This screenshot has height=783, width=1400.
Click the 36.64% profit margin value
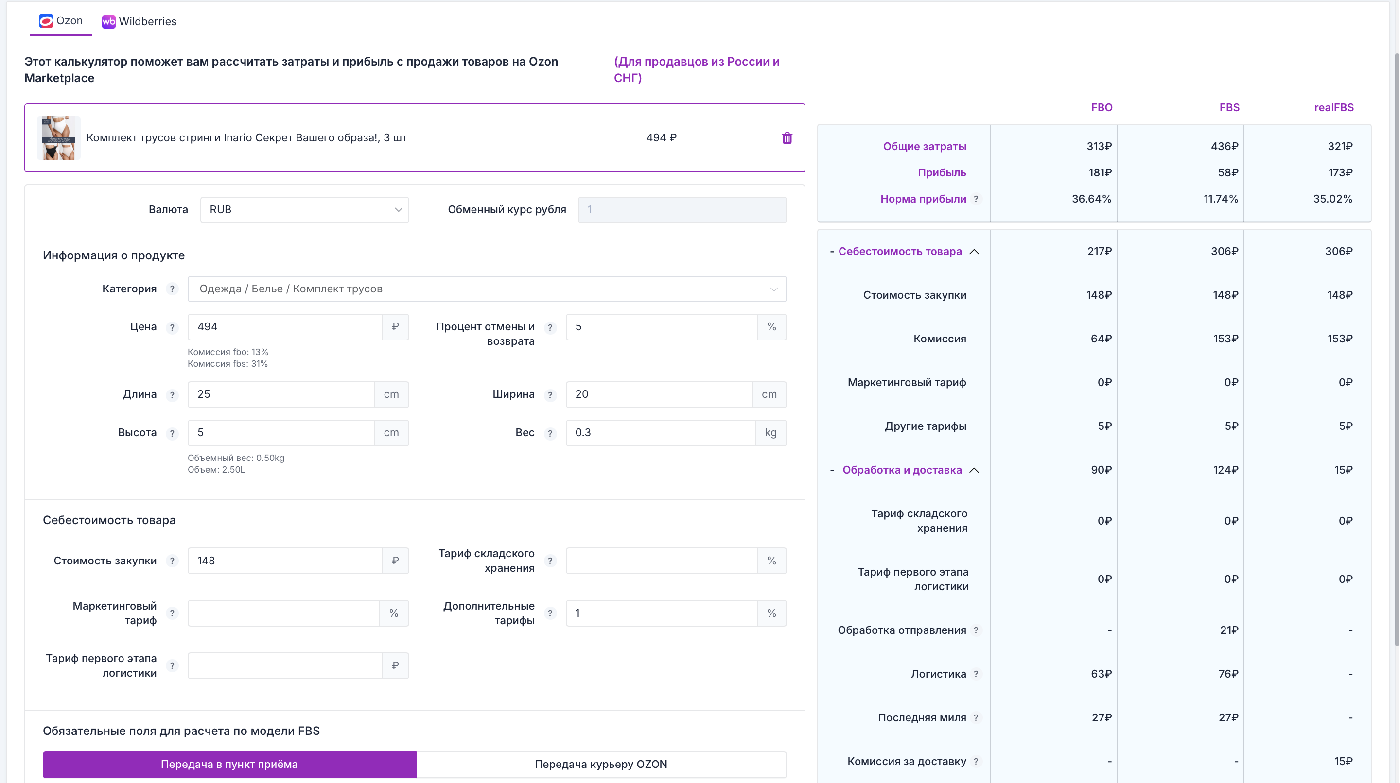tap(1091, 199)
